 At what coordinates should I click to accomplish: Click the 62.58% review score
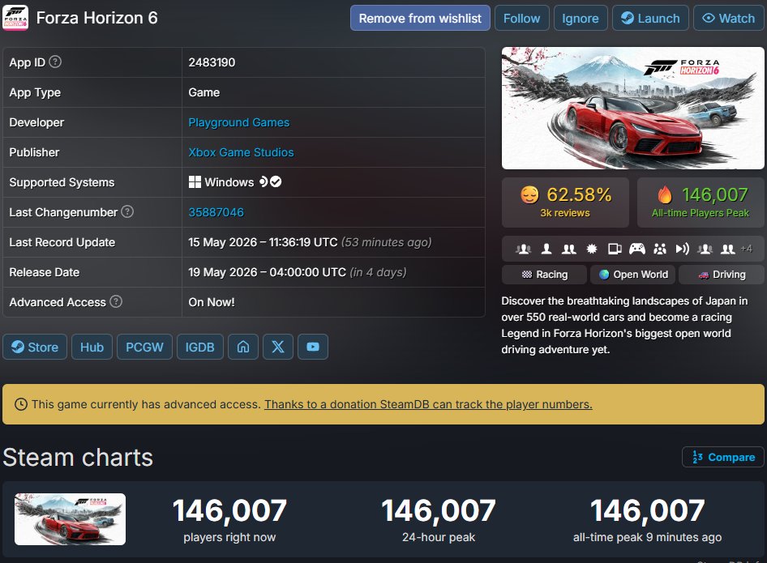coord(579,194)
